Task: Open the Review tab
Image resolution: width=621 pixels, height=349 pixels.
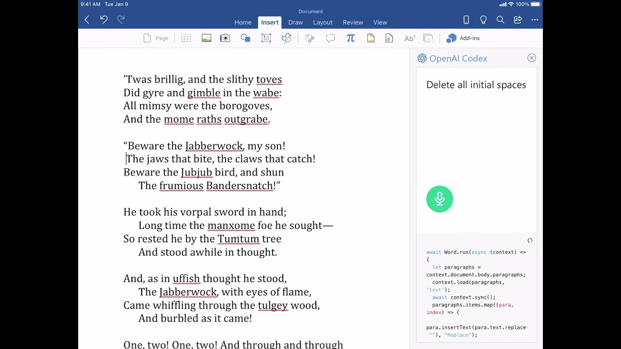Action: pyautogui.click(x=353, y=22)
